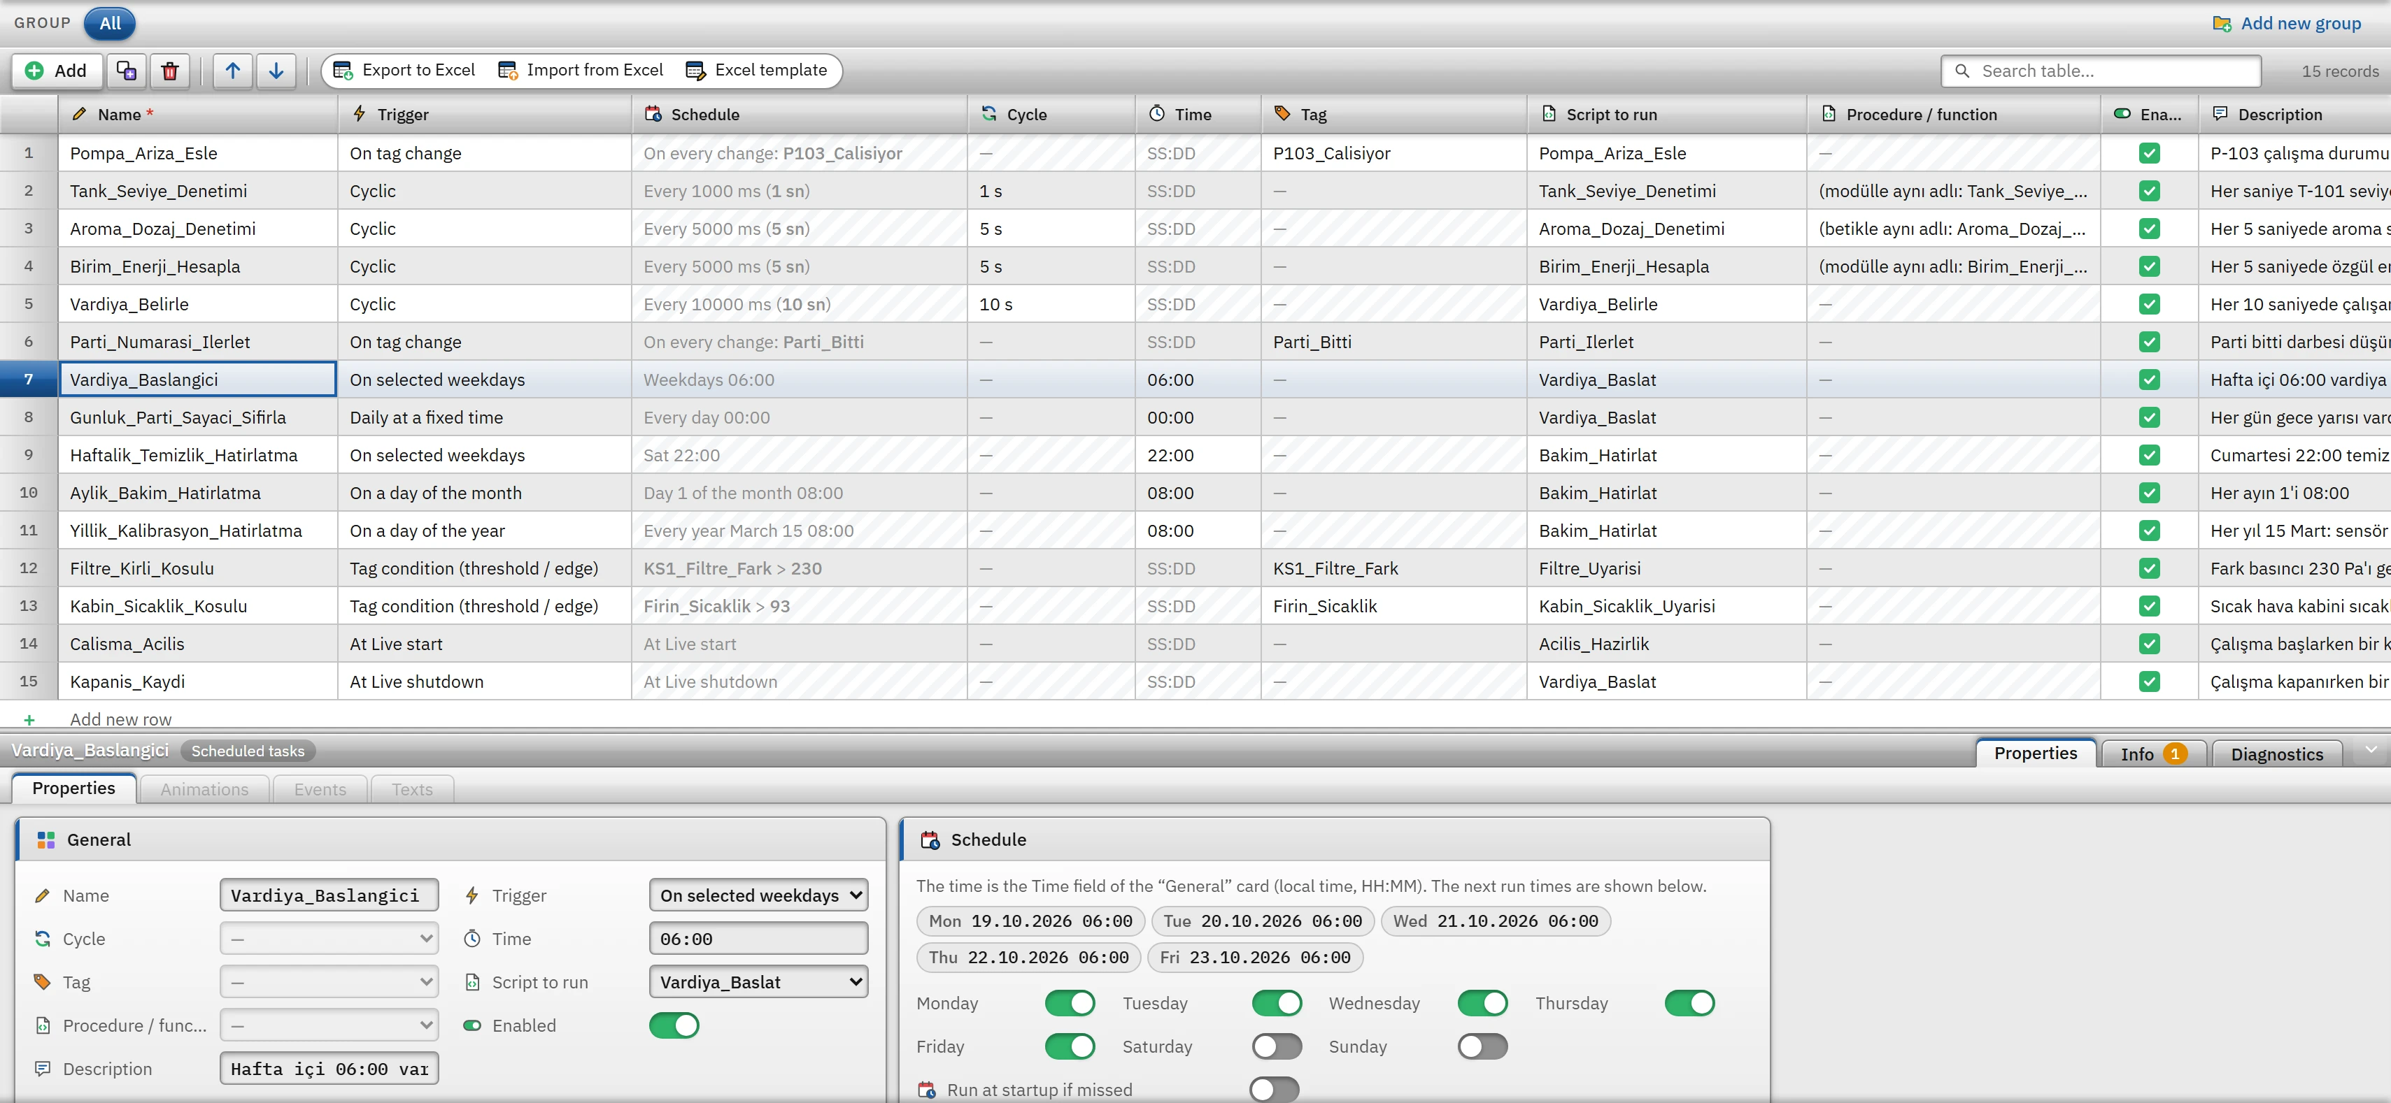2391x1103 pixels.
Task: Click the General card grid icon
Action: pos(45,839)
